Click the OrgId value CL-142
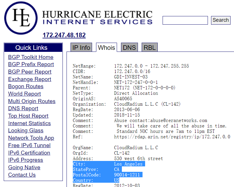Viewport: 234px width, 187px height. [122, 153]
